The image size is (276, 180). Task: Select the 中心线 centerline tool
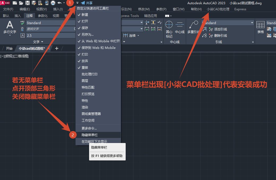[x=180, y=27]
